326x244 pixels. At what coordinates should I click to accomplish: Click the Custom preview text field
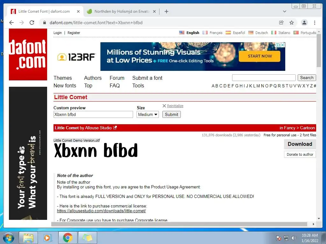93,114
